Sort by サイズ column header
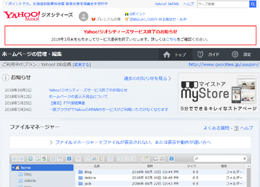 [x=192, y=166]
